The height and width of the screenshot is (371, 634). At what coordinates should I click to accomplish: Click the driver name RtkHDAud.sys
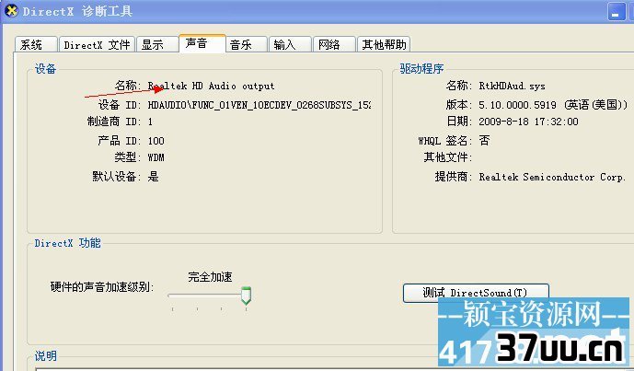[512, 86]
